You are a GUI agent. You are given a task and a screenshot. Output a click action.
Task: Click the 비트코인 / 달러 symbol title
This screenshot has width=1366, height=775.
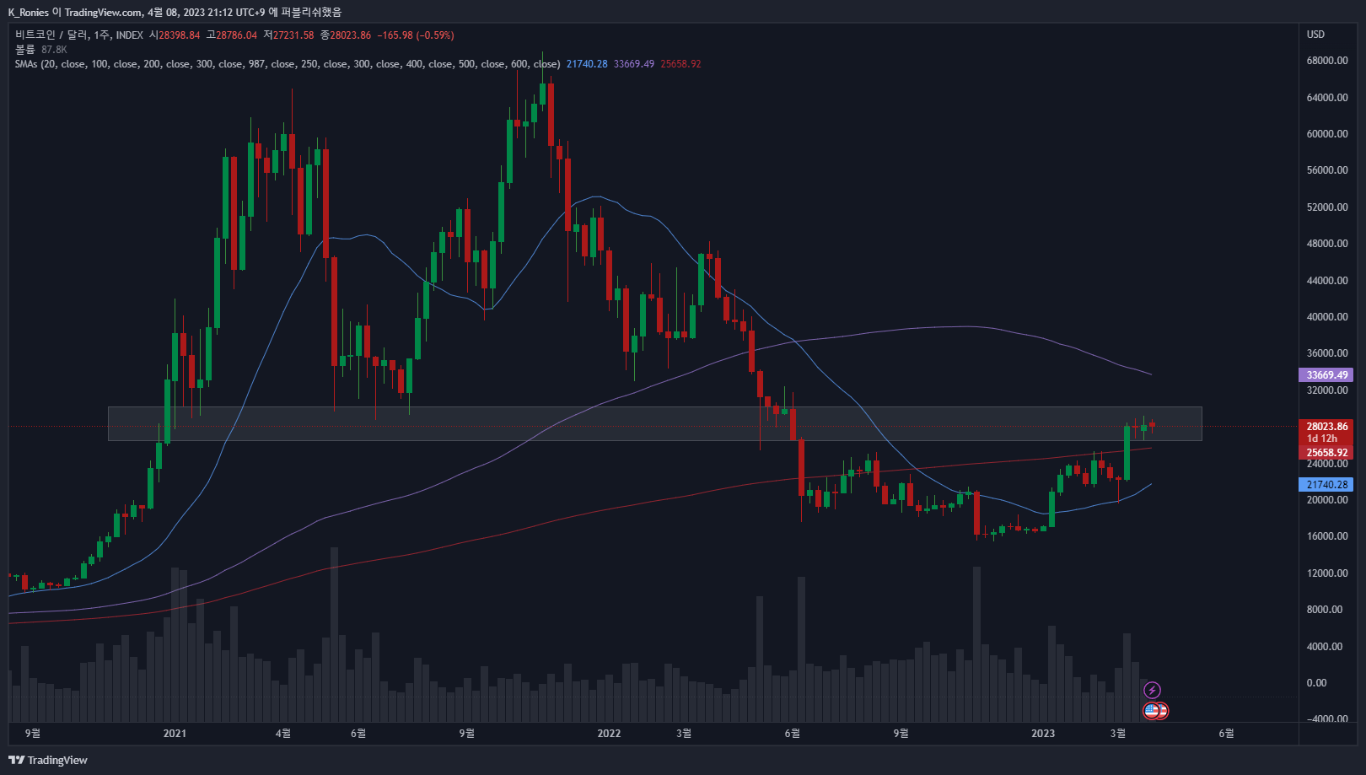51,35
